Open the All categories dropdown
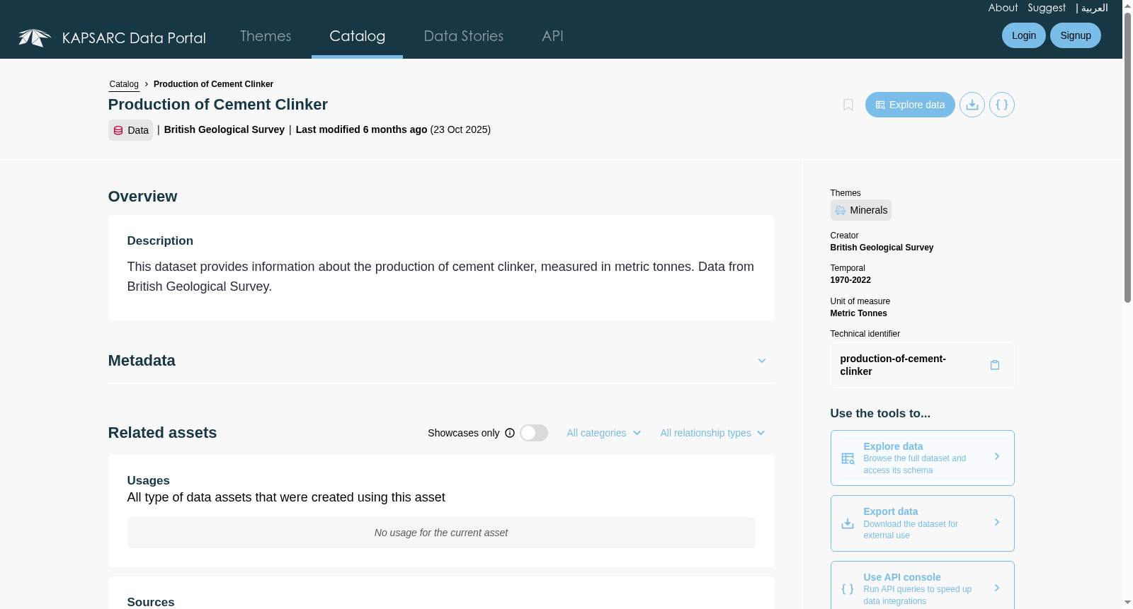Image resolution: width=1133 pixels, height=609 pixels. click(x=604, y=433)
